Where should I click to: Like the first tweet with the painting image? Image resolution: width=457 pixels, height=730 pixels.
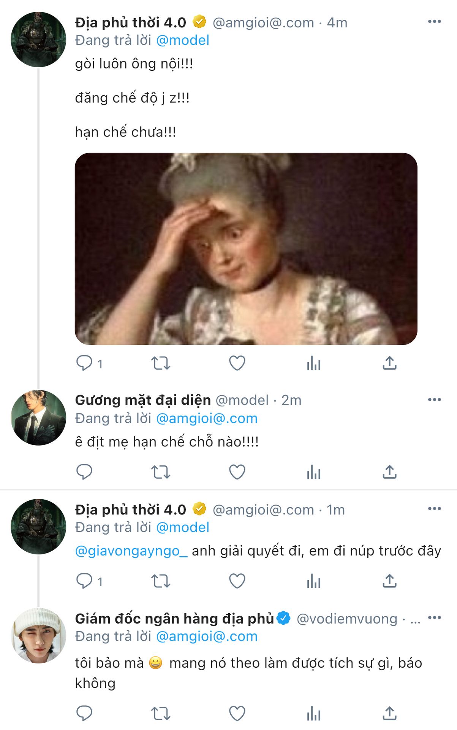coord(237,363)
